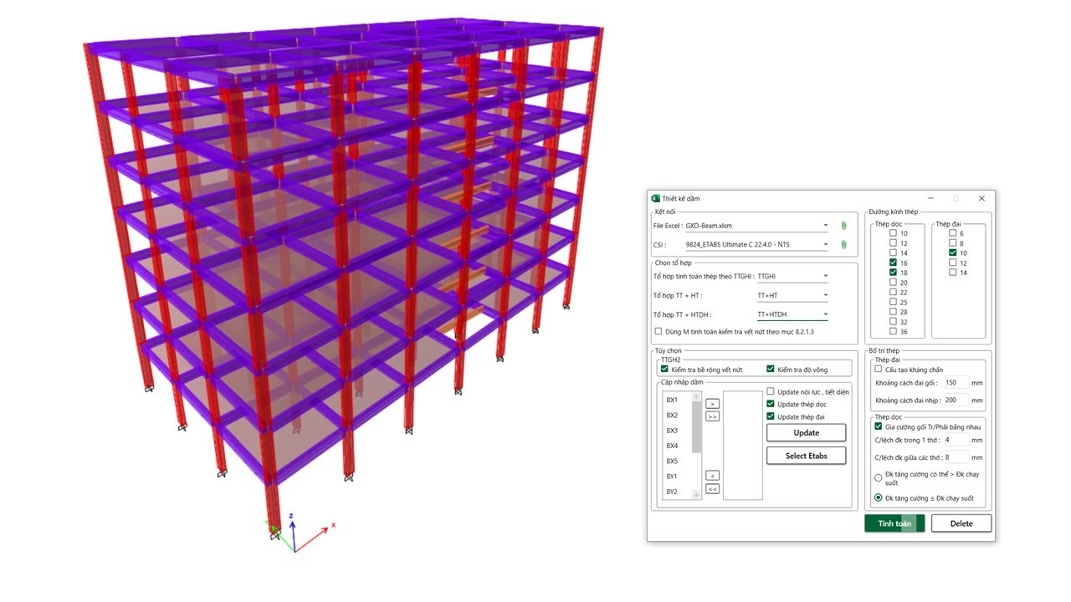Tick the Thép đai diameter 8 checkbox

pos(952,243)
